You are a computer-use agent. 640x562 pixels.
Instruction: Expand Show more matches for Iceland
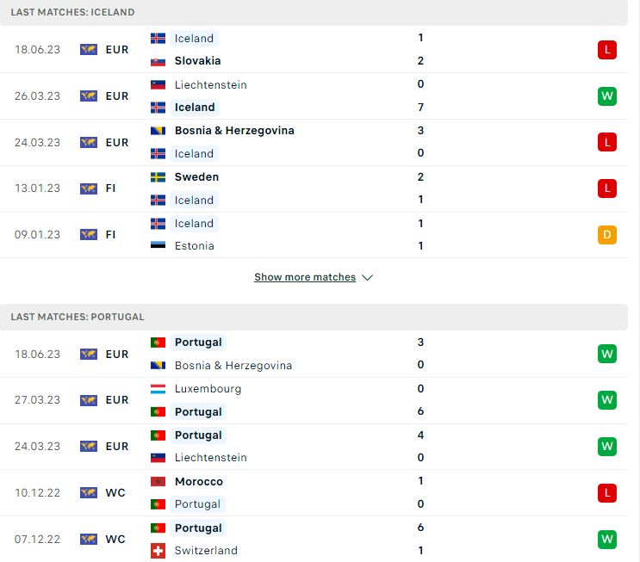tap(305, 277)
